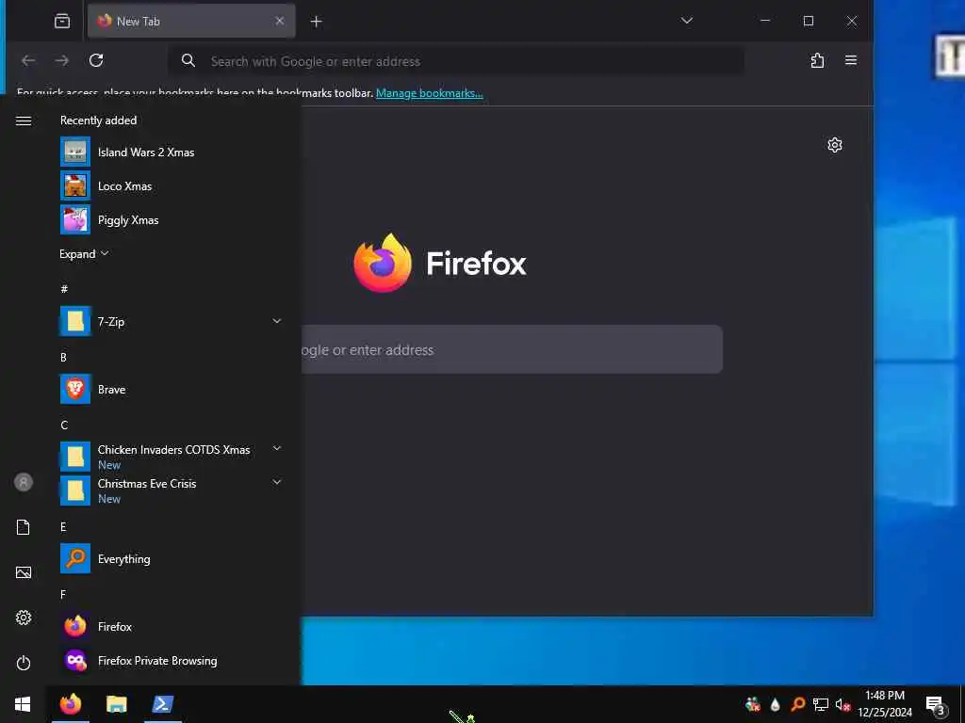Open the volume muted tray icon
The width and height of the screenshot is (965, 723).
click(842, 704)
